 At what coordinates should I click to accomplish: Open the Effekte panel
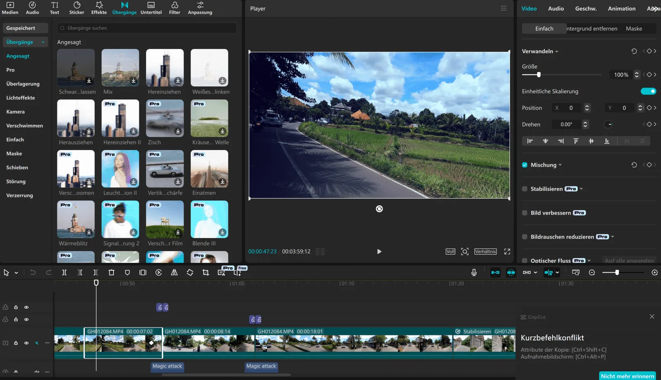99,8
